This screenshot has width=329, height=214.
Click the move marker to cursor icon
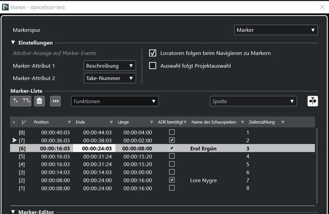coord(56,101)
